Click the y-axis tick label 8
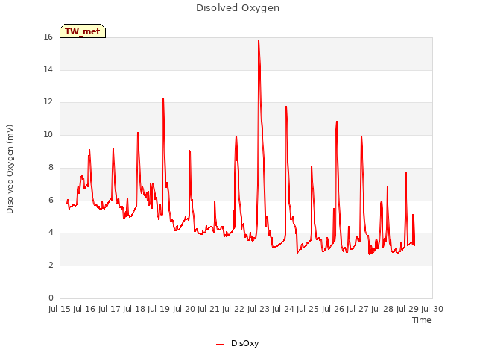 (x=51, y=167)
